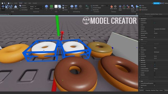Screen dimensions: 168x94
Task: Open the HOME ribbon tab
Action: [16, 3]
